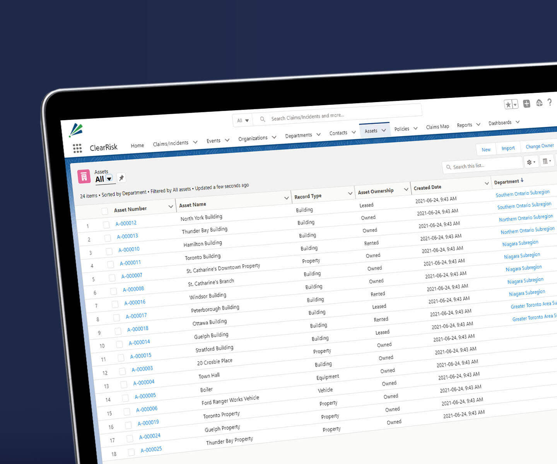Expand the Events tab chevron
Image resolution: width=557 pixels, height=464 pixels.
(227, 140)
